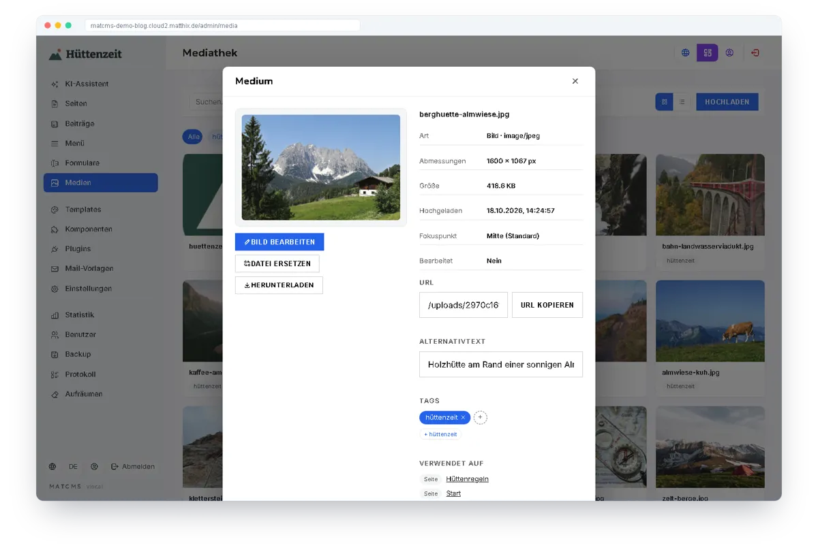The image size is (818, 552).
Task: Switch media library to list view
Action: pyautogui.click(x=682, y=102)
